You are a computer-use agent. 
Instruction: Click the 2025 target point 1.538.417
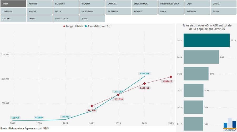pos(171,77)
